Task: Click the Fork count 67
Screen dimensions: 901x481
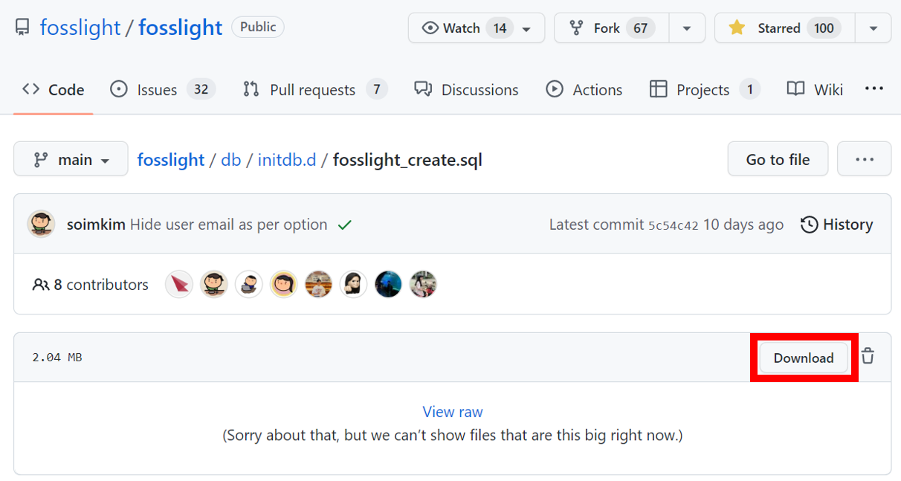Action: coord(640,28)
